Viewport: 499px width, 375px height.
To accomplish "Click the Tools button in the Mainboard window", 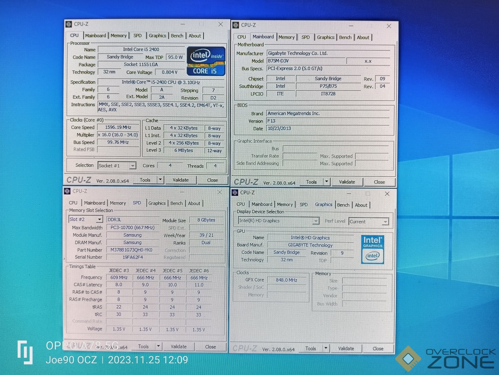I will (311, 182).
